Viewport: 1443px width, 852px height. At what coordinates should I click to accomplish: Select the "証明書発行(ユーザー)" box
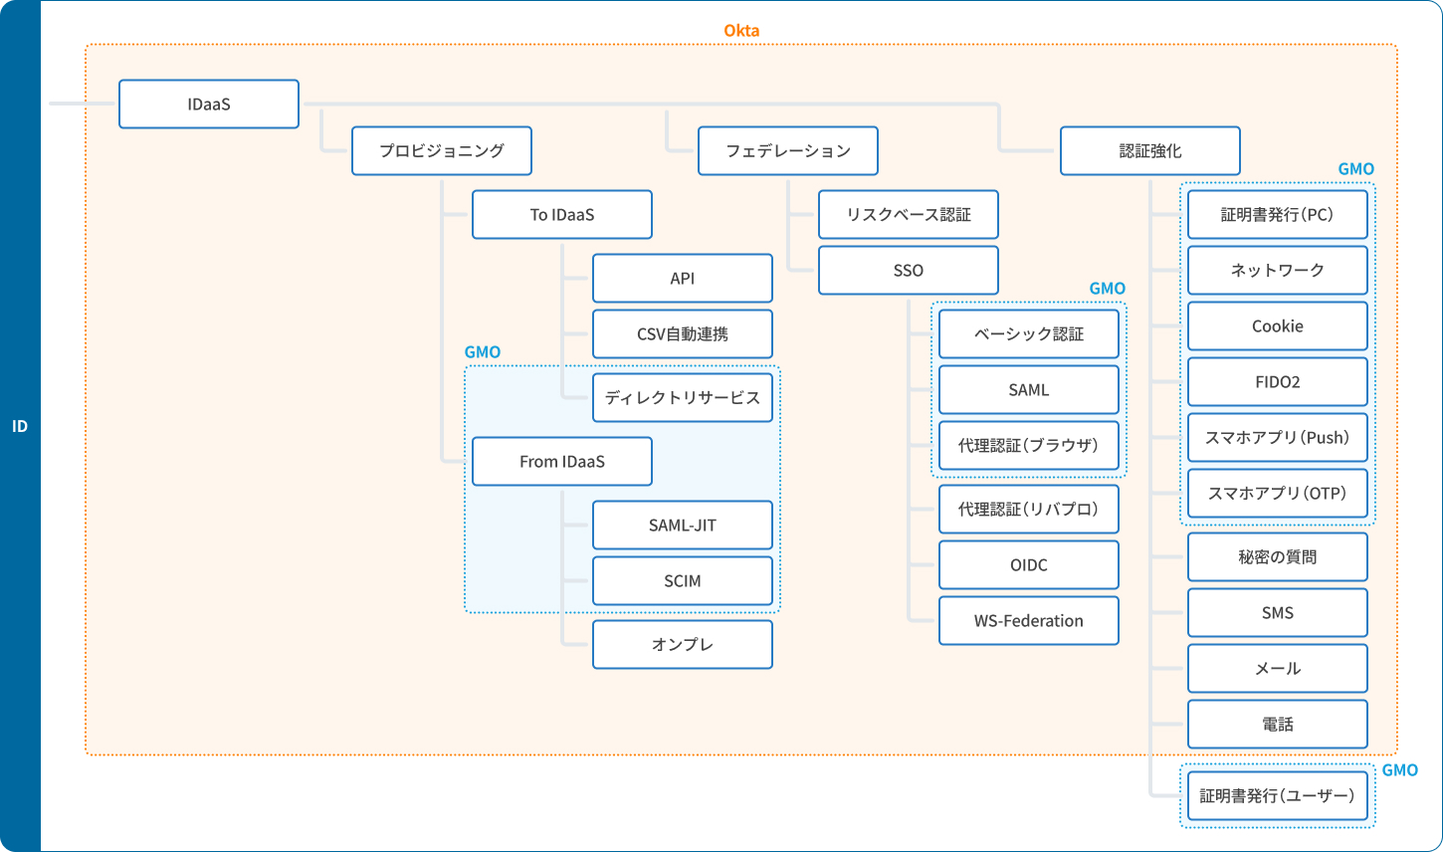[1278, 796]
